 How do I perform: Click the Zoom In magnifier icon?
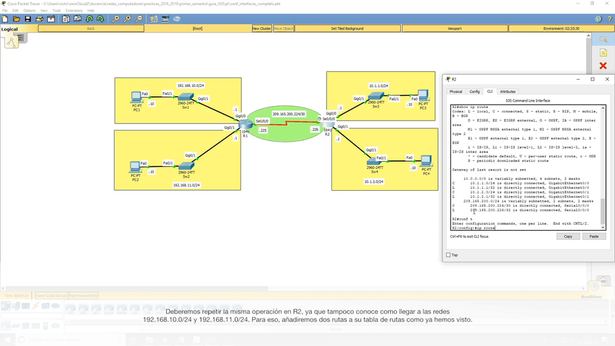(116, 20)
